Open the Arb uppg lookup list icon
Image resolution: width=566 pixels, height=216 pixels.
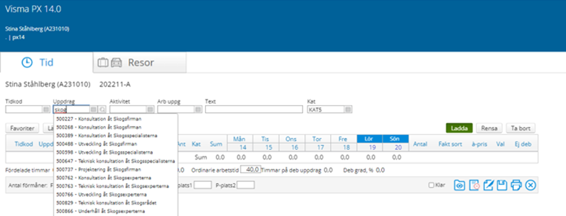[x=198, y=110]
